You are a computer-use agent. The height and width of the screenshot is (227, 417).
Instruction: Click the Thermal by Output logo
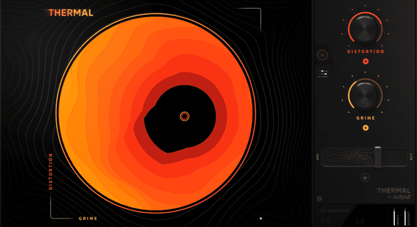click(x=393, y=194)
